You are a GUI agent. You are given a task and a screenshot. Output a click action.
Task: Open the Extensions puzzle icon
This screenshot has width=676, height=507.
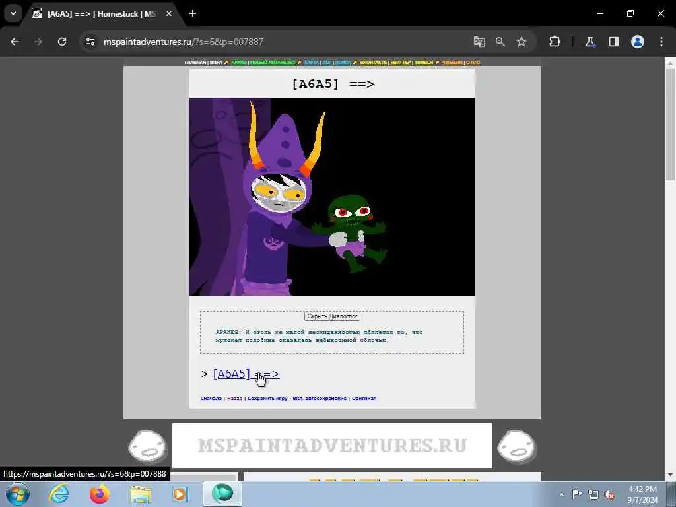coord(555,42)
